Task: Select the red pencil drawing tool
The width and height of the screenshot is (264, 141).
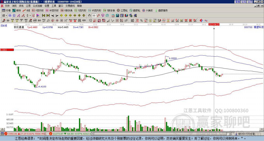Action: (x=3, y=21)
